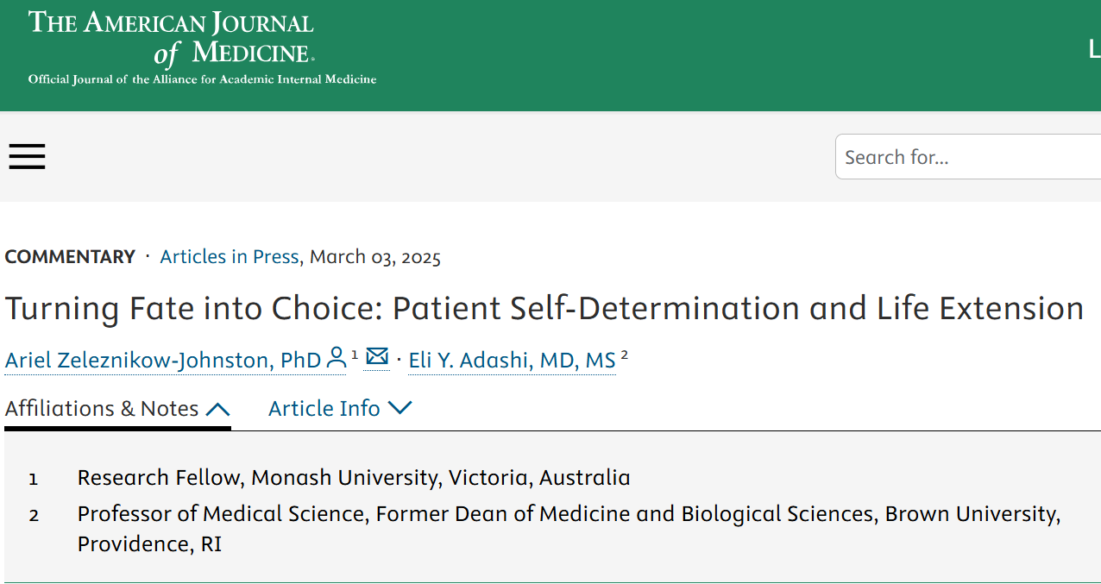Focus the Search for... input field
Viewport: 1101px width, 584px height.
click(x=968, y=157)
